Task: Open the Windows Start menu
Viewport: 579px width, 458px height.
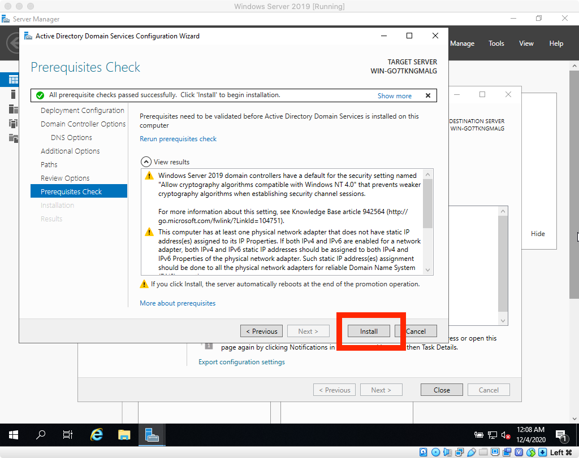Action: pyautogui.click(x=14, y=435)
